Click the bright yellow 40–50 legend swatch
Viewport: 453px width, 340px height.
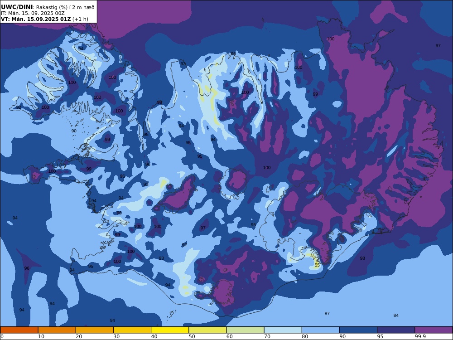170,330
